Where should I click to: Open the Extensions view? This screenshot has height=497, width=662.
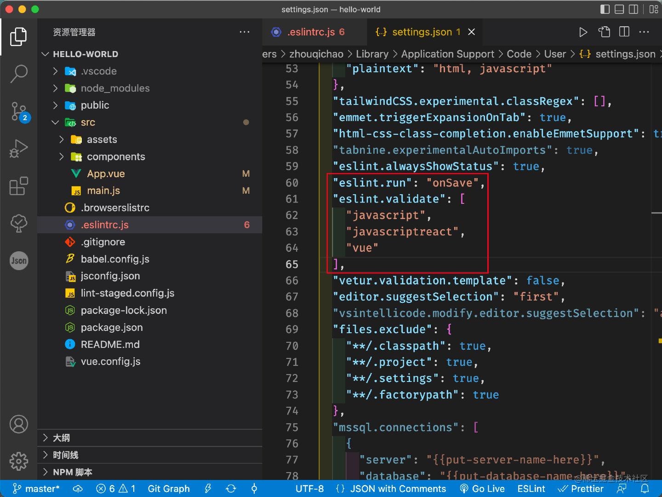click(18, 186)
